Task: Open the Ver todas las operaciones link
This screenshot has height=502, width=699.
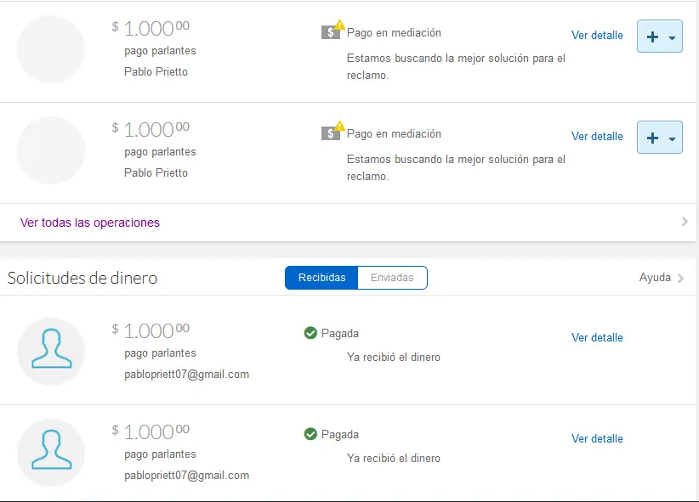Action: [90, 223]
